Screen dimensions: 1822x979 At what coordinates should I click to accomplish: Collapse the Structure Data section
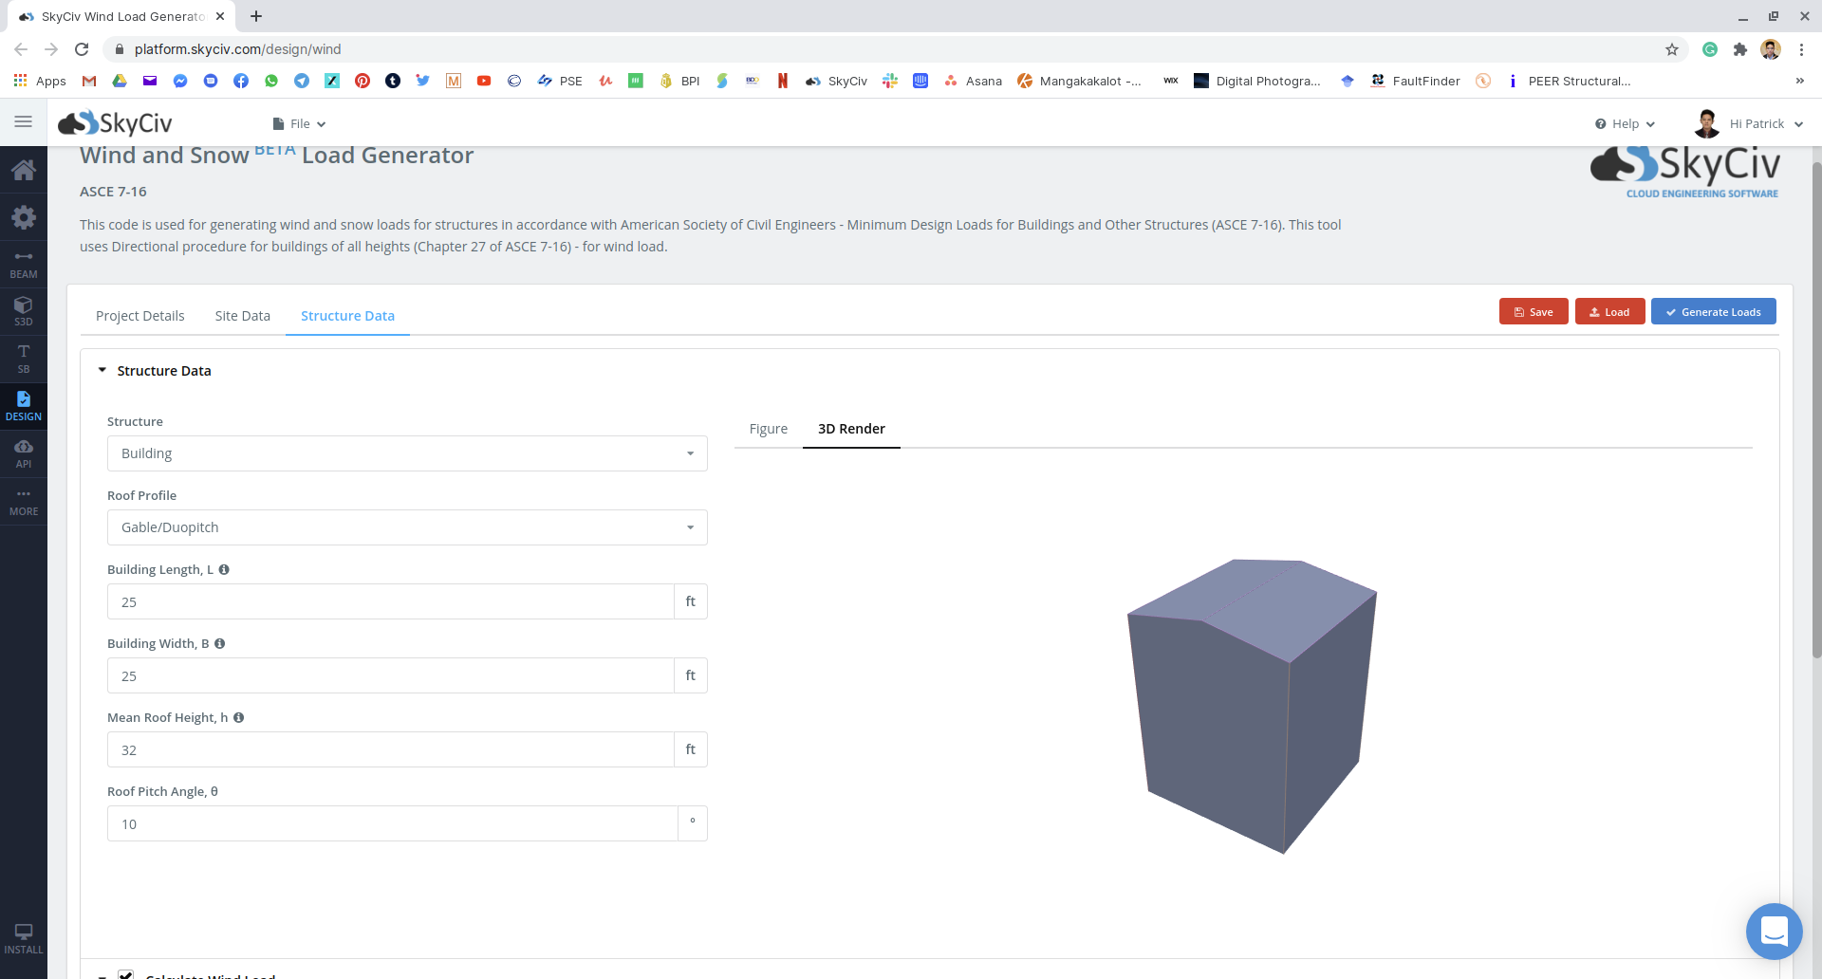102,370
